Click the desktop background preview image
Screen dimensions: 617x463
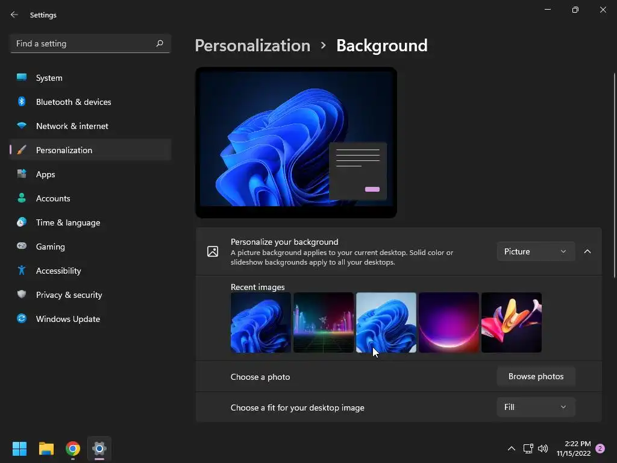[x=296, y=142]
